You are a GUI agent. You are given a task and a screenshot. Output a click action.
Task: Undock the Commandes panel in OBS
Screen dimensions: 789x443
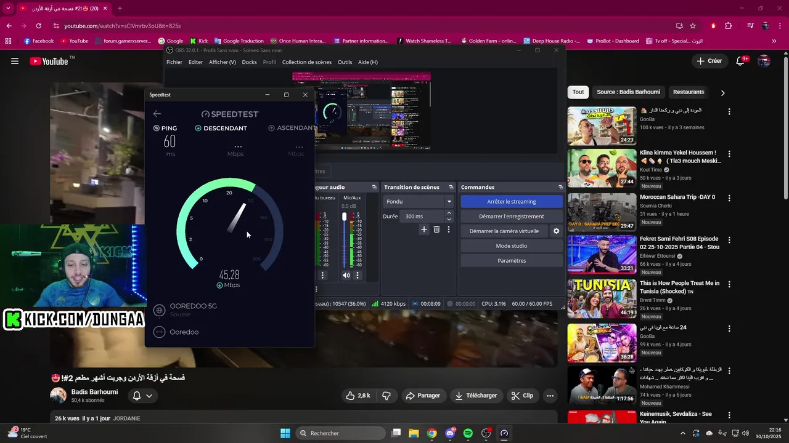click(x=560, y=187)
